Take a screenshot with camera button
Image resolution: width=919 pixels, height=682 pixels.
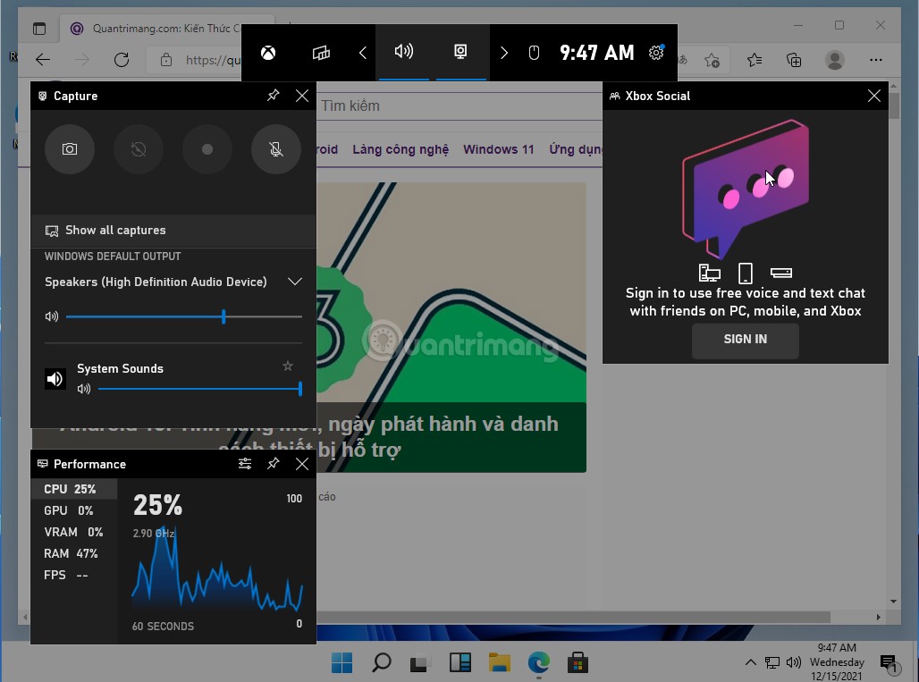69,149
